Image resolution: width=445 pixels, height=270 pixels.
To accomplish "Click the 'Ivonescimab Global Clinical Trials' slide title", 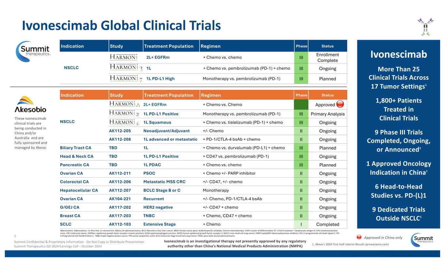I will (x=121, y=26).
